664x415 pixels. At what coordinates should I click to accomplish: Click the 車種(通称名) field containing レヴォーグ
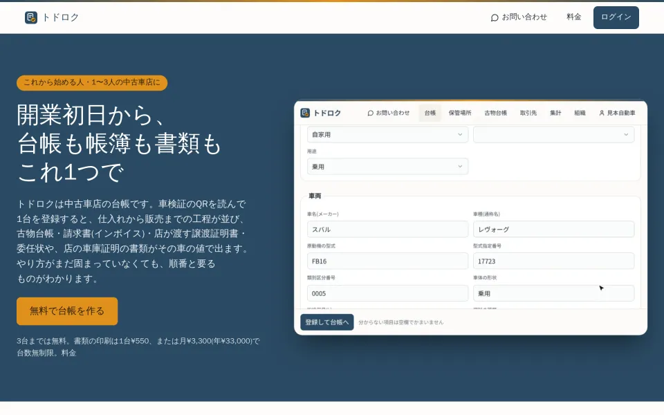point(553,229)
